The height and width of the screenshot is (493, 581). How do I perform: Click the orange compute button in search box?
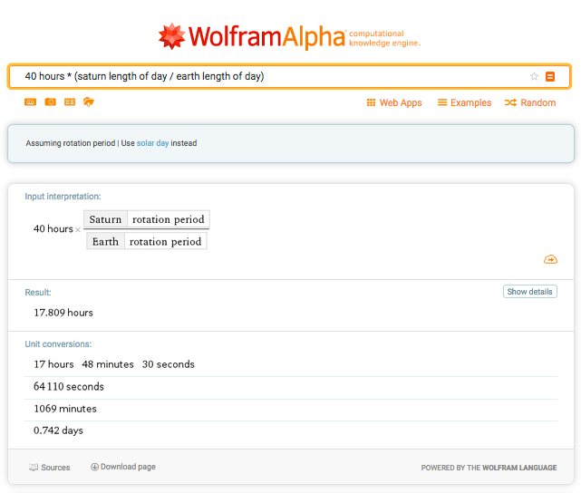click(x=550, y=76)
